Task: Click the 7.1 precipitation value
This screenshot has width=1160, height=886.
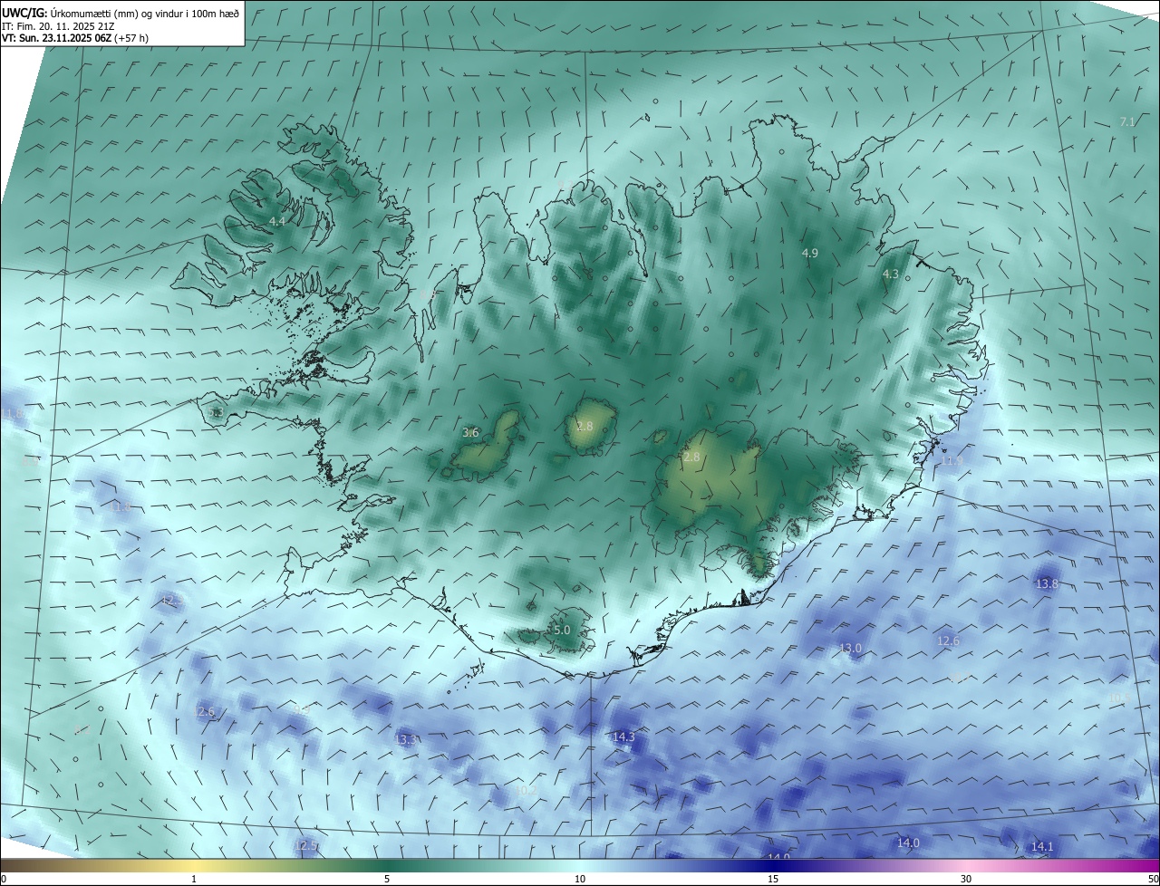Action: [x=1127, y=121]
